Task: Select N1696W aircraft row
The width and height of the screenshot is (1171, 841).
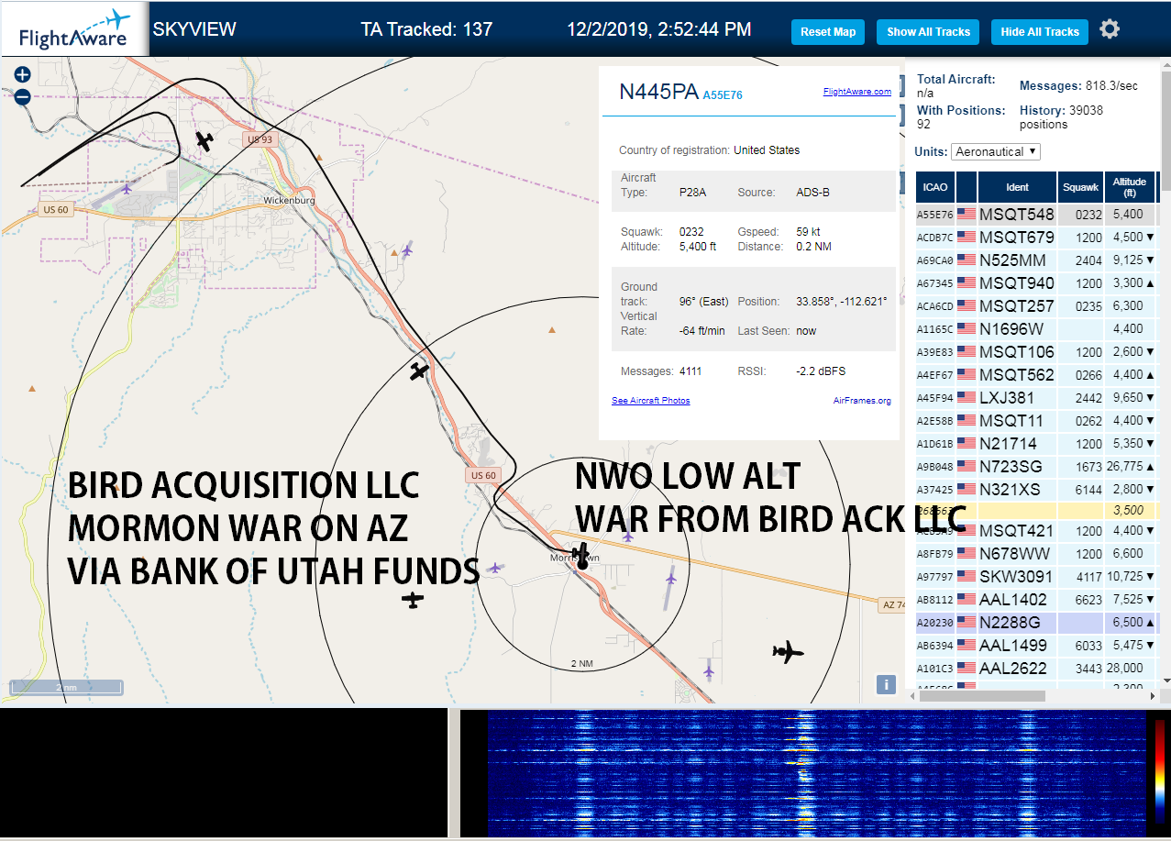Action: pos(1036,329)
